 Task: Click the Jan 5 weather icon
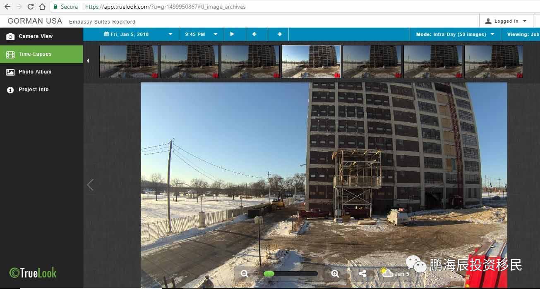387,272
